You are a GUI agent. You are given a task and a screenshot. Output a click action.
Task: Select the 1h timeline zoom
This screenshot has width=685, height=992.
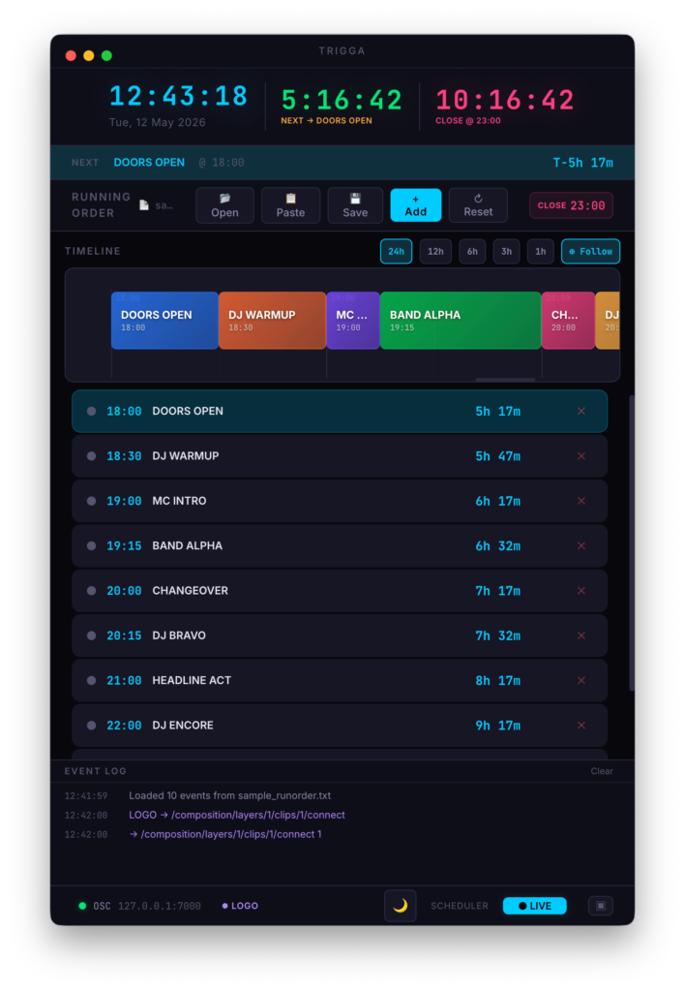coord(540,251)
